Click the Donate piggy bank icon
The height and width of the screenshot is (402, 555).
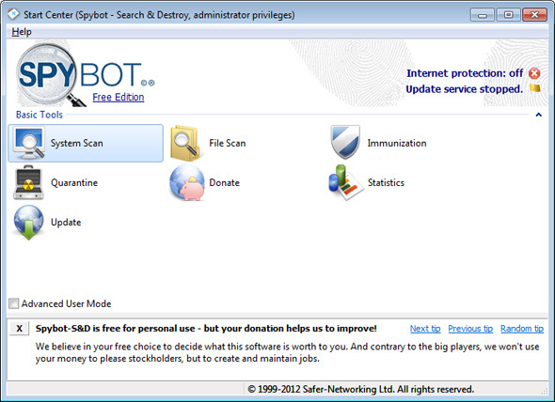coord(187,183)
